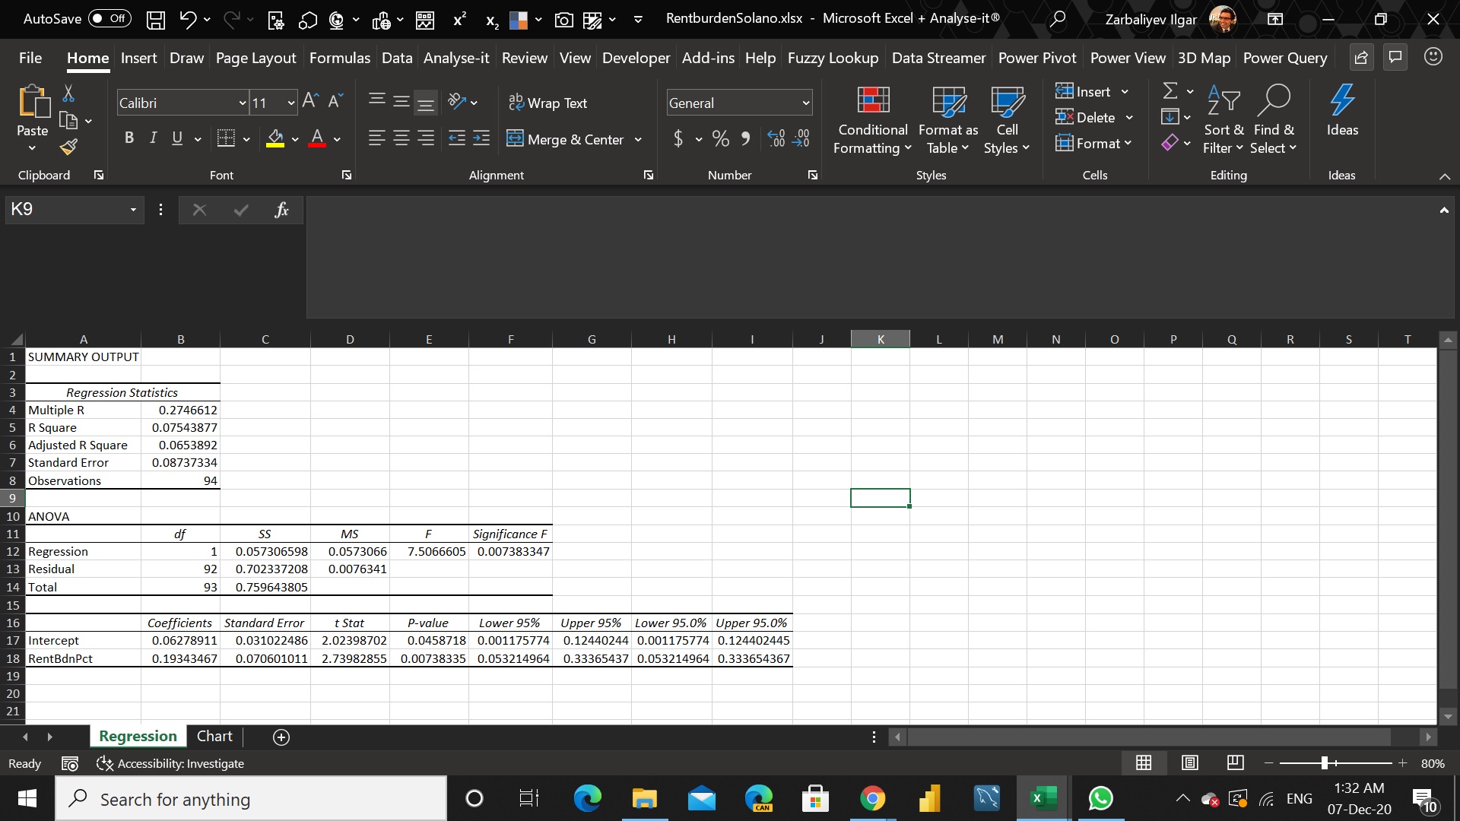Viewport: 1460px width, 821px height.
Task: Switch to the Chart sheet tab
Action: (214, 736)
